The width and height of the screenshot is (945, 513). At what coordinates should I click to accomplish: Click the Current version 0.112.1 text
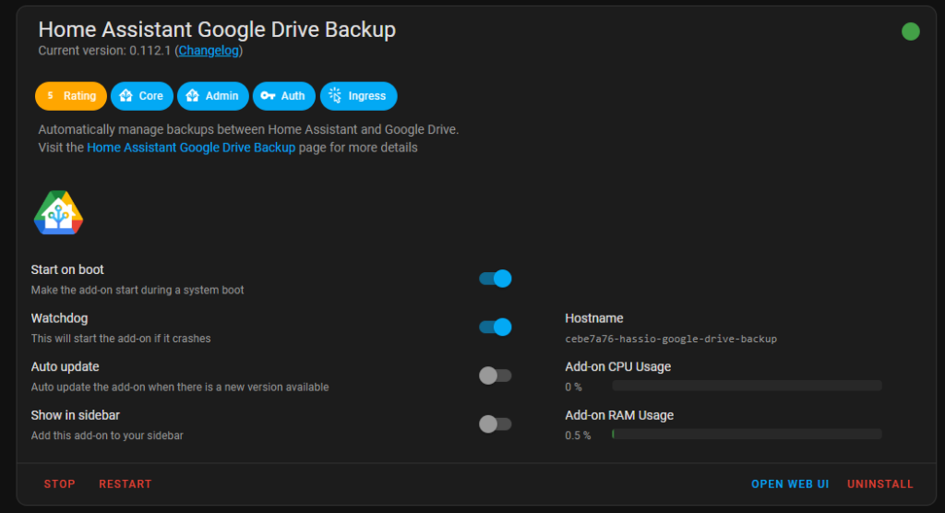pos(105,51)
